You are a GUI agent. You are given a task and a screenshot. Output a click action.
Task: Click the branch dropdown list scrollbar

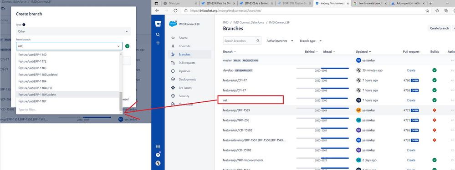pos(121,101)
